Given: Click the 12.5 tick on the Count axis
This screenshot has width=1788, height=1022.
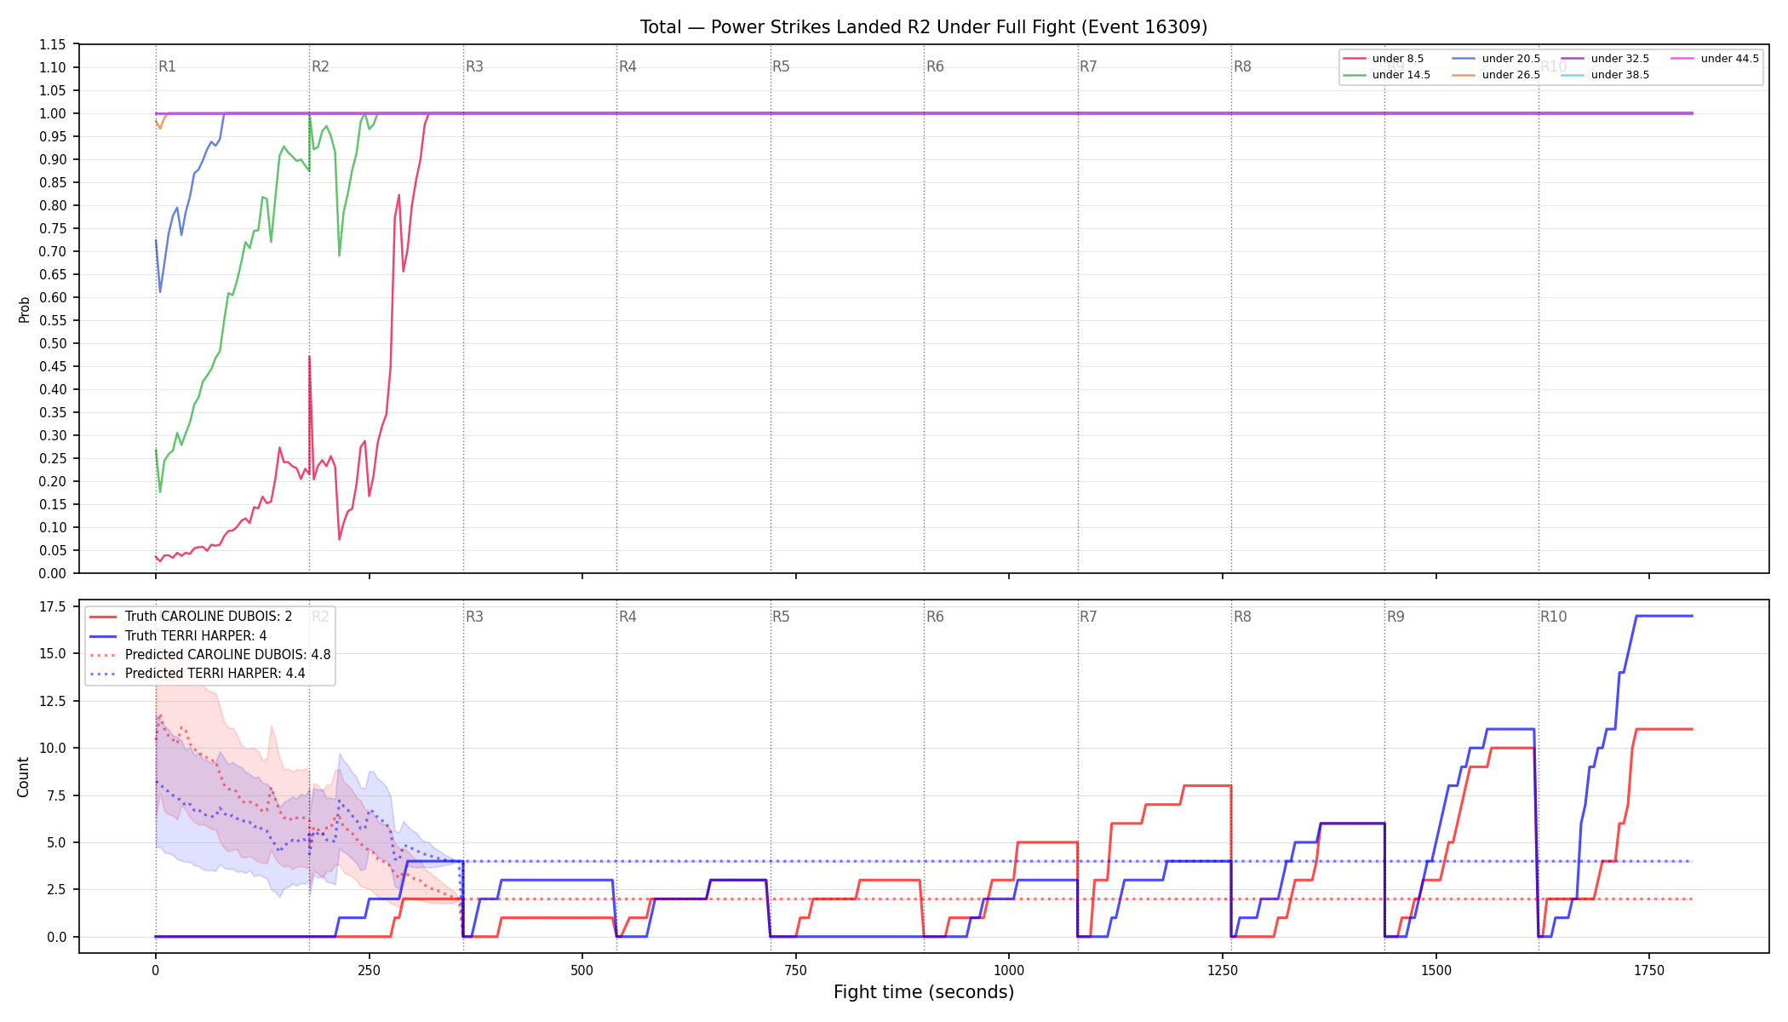Looking at the screenshot, I should [53, 701].
